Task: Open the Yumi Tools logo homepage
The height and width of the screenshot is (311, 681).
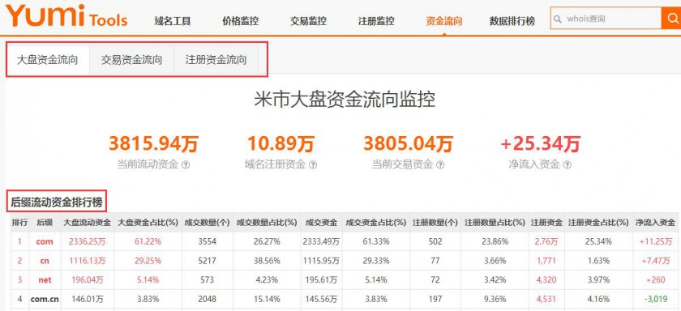Action: [x=66, y=16]
